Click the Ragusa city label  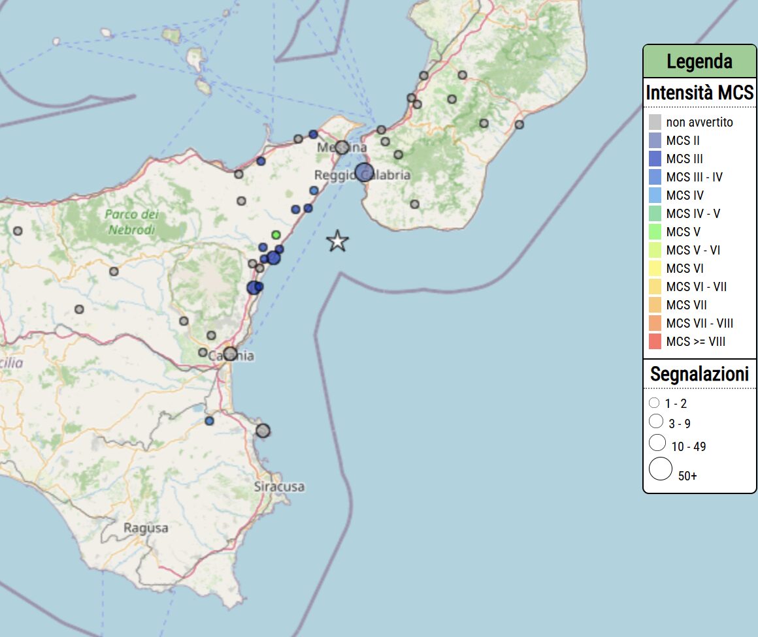tap(146, 528)
